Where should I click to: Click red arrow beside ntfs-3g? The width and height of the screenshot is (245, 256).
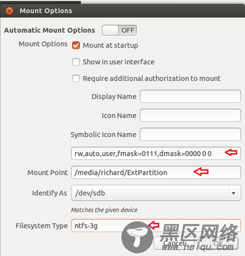pyautogui.click(x=154, y=225)
